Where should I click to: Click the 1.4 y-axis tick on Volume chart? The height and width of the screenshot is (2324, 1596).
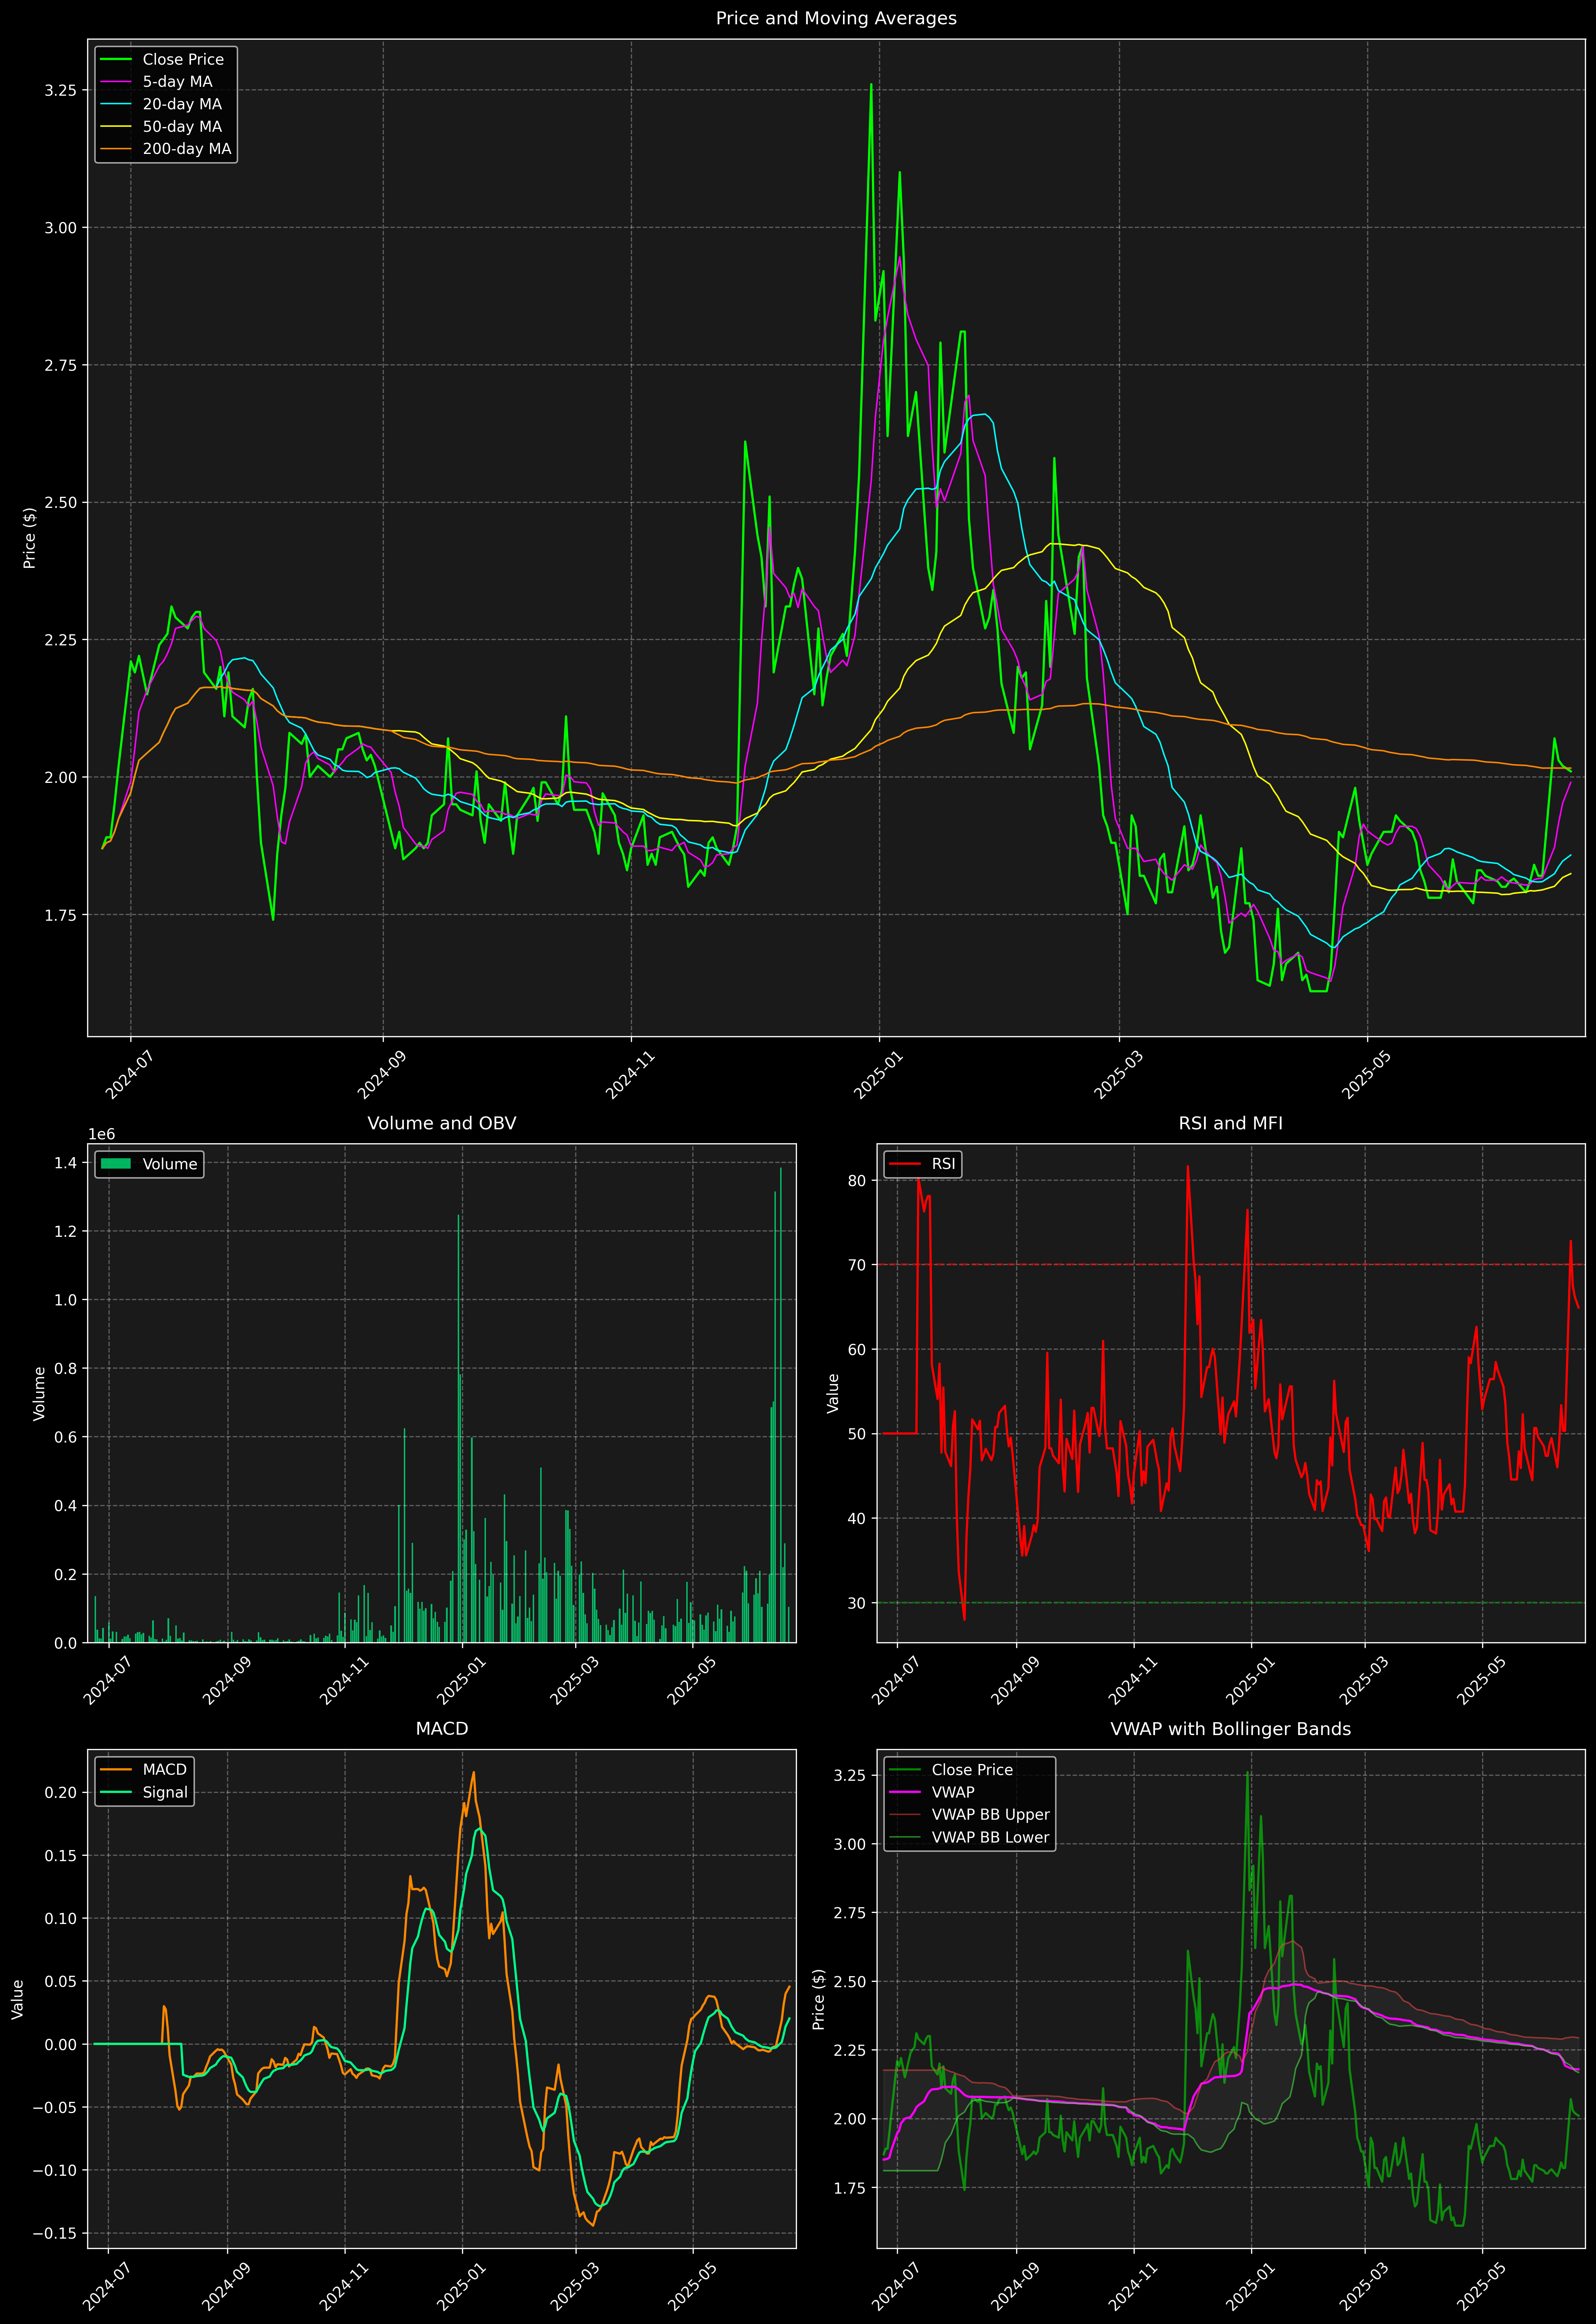[x=66, y=1163]
